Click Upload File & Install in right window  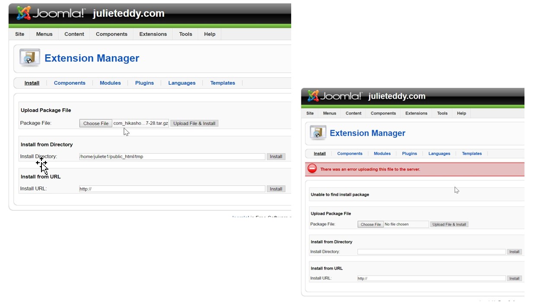point(449,225)
